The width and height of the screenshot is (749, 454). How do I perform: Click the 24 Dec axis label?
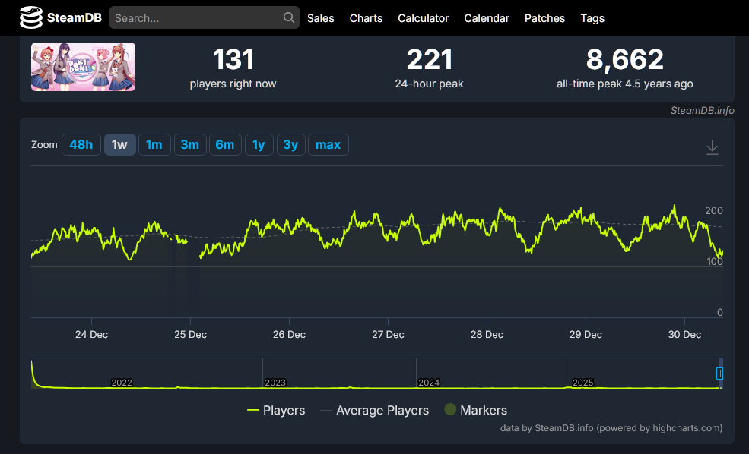[x=91, y=334]
